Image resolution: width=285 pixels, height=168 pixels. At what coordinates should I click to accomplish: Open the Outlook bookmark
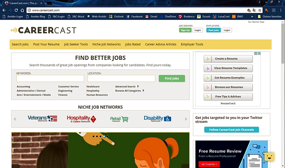tap(116, 16)
